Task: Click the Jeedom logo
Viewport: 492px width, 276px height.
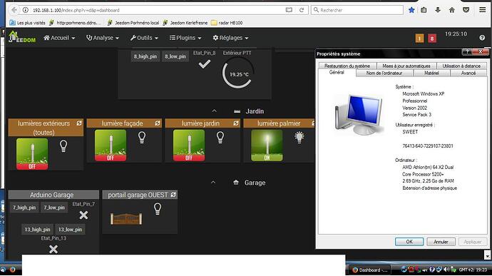Action: coord(21,37)
